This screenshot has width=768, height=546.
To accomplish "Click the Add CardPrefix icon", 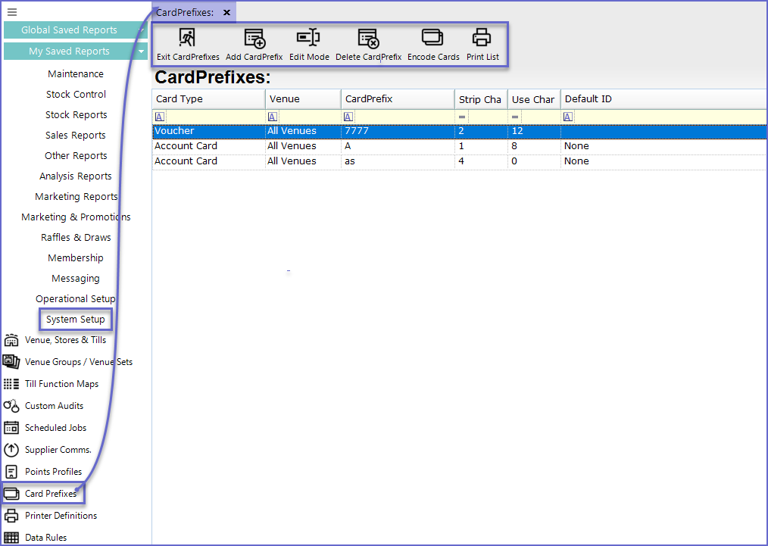I will click(254, 38).
